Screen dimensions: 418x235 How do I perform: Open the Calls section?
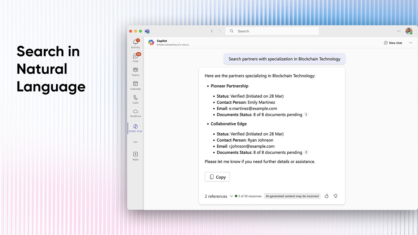136,99
